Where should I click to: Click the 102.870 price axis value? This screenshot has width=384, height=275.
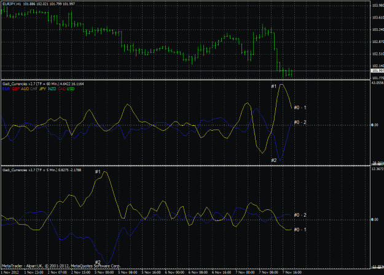pyautogui.click(x=378, y=42)
